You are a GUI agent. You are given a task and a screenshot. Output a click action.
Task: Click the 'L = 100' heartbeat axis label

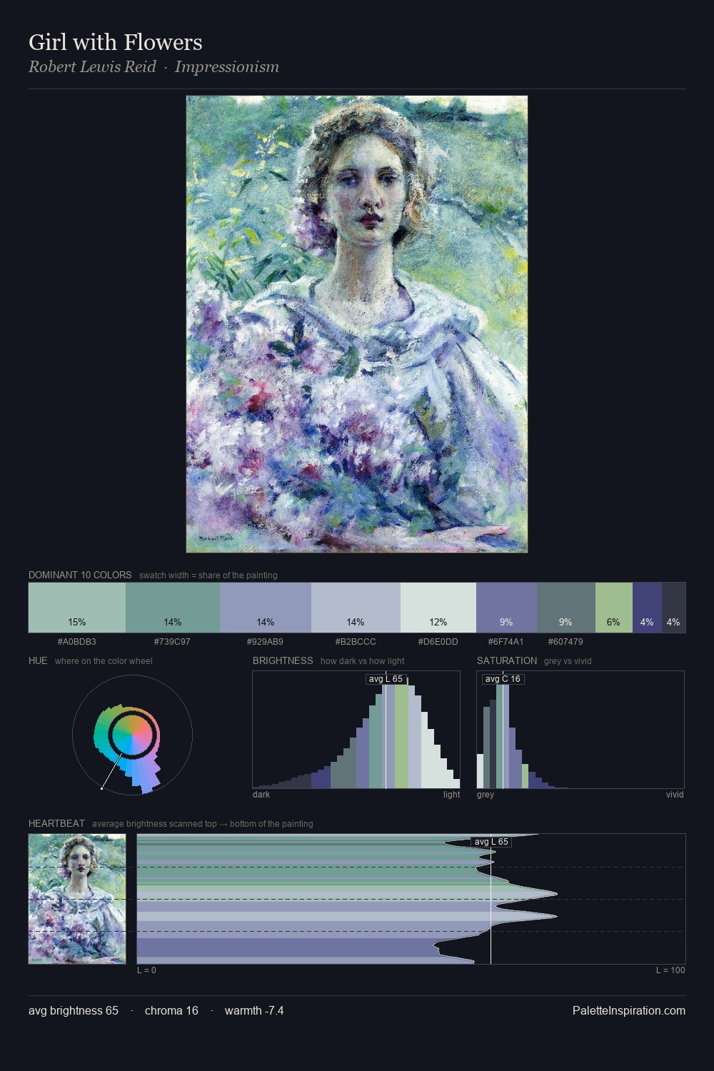coord(670,970)
